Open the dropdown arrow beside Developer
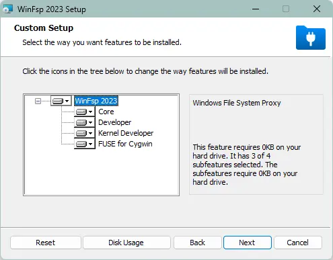The height and width of the screenshot is (260, 333). 90,122
